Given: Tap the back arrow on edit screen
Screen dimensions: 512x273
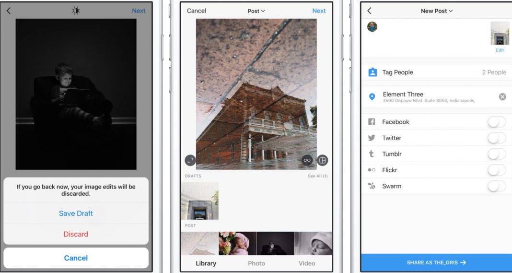Looking at the screenshot, I should click(9, 11).
